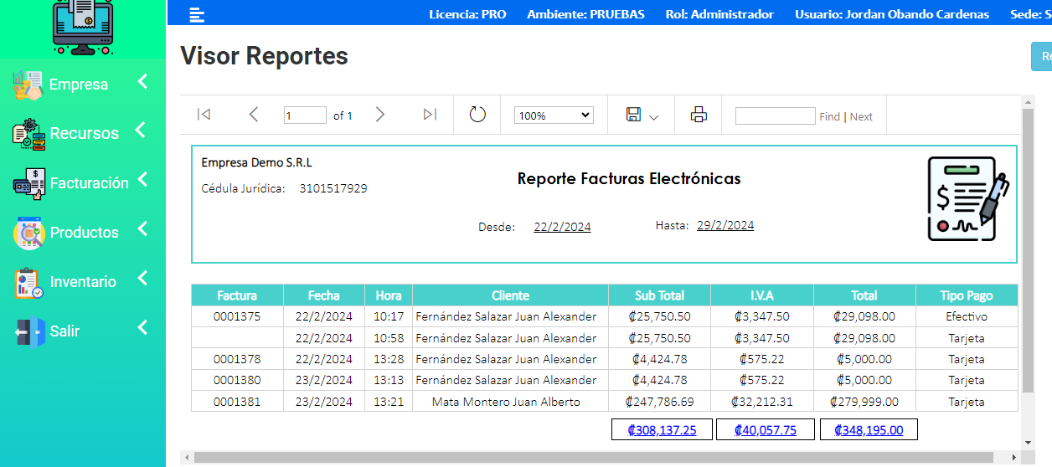Click the page number input field
Screen dimensions: 1052x467
305,115
